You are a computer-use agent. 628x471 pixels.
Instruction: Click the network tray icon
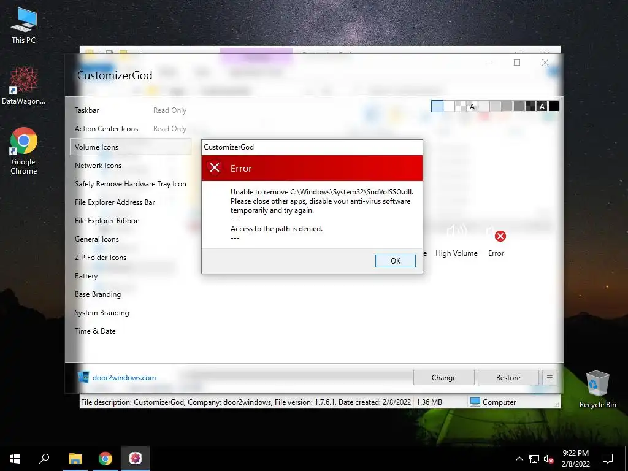[x=534, y=459]
